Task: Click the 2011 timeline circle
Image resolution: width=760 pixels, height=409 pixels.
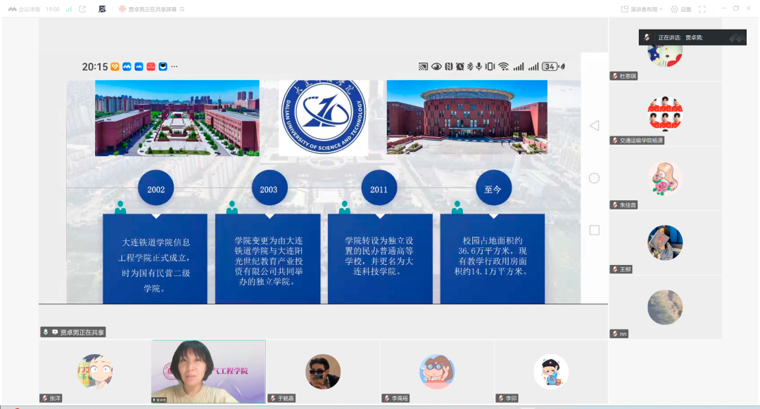Action: click(x=379, y=188)
